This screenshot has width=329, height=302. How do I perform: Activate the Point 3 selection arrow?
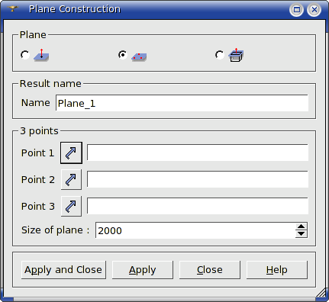(x=71, y=206)
